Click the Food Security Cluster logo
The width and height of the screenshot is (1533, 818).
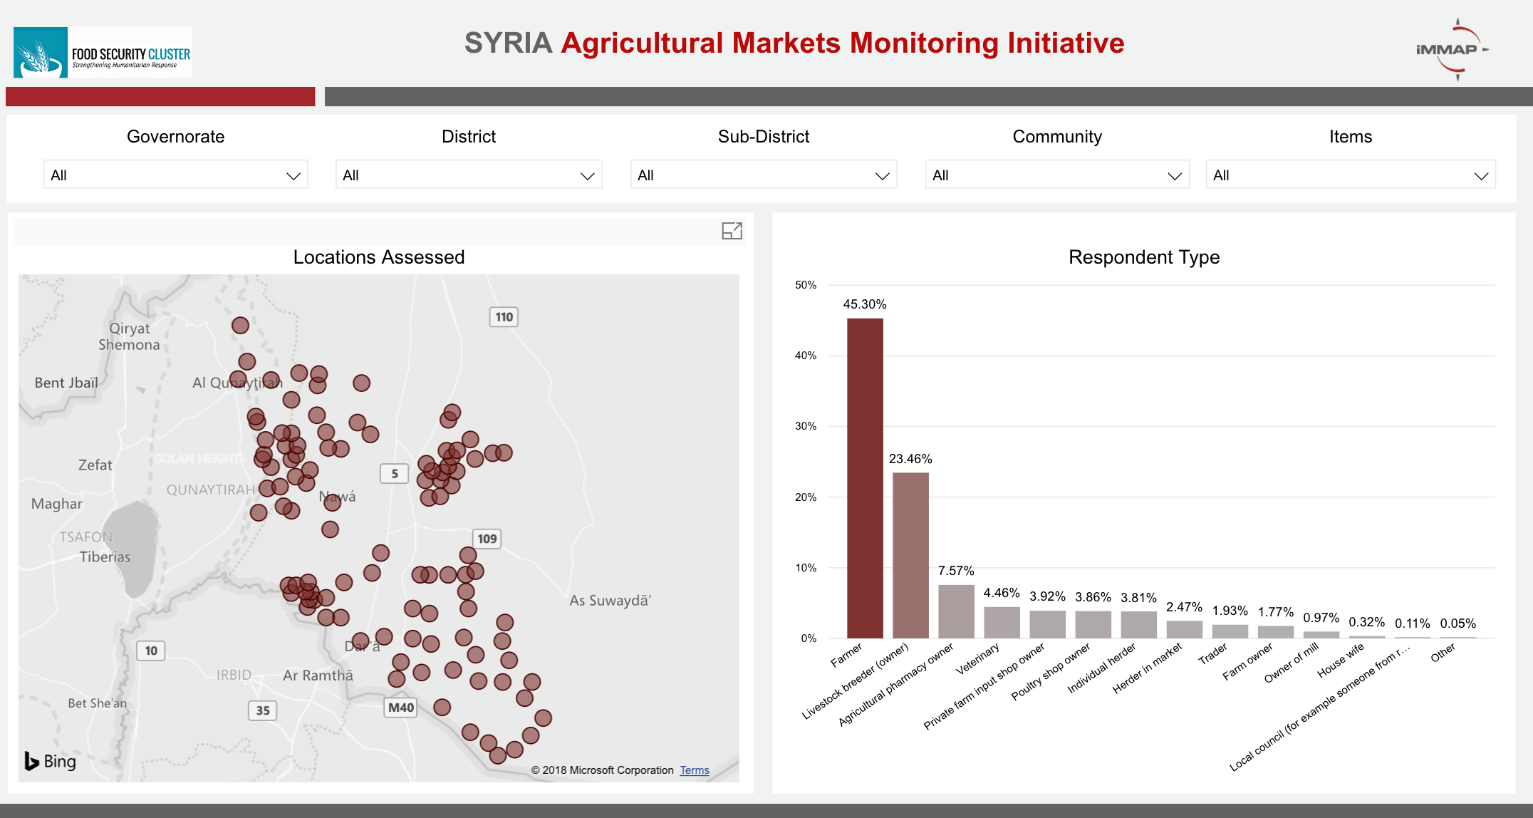103,53
